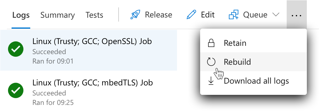Click the rocket Release icon

135,14
